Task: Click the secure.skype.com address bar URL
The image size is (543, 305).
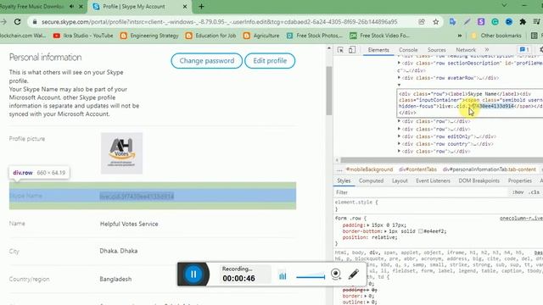Action: tap(220, 22)
